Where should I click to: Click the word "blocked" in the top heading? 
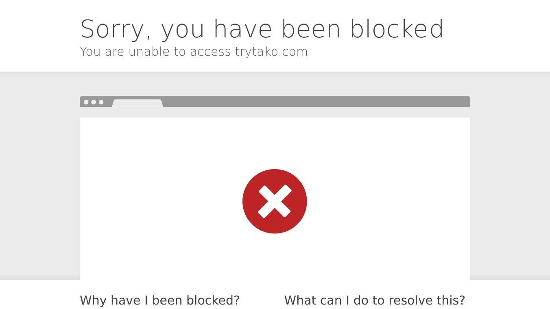397,29
